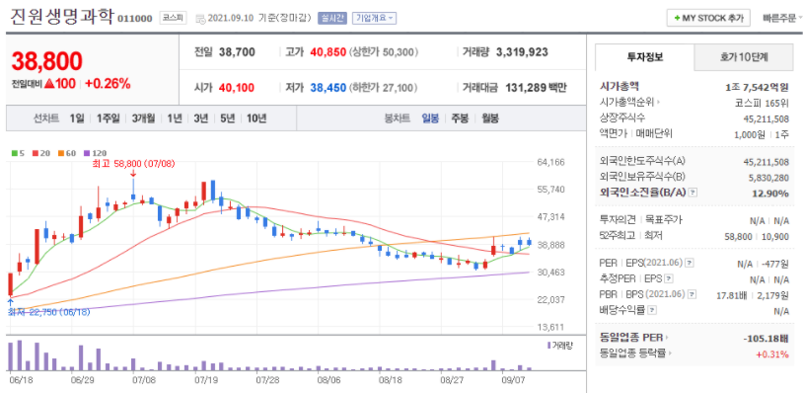
Task: Select the 3개월 line chart period
Action: point(143,118)
